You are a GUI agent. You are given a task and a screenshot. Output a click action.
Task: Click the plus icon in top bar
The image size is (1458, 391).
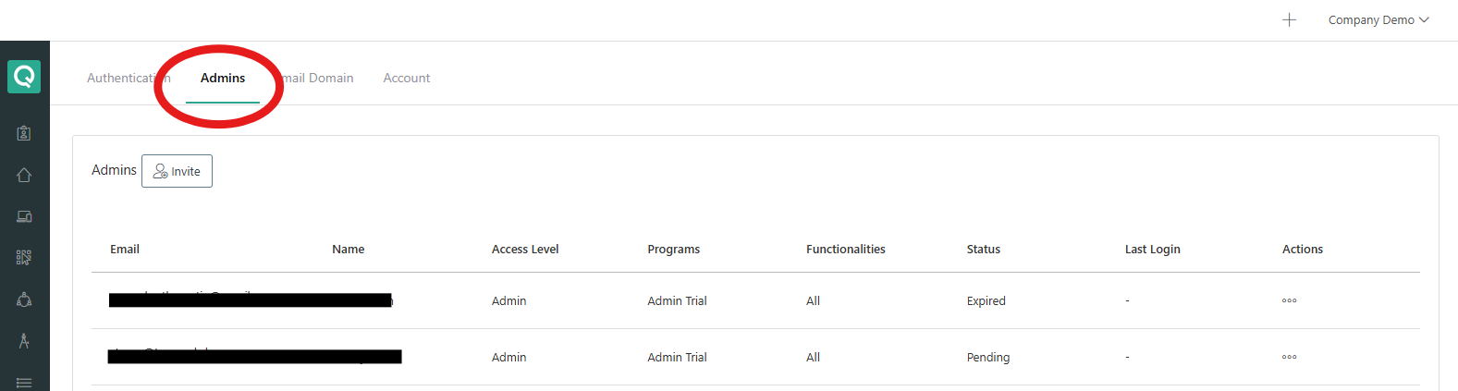click(x=1289, y=19)
